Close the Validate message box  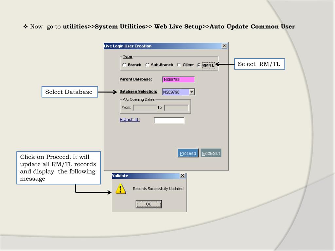[x=183, y=176]
